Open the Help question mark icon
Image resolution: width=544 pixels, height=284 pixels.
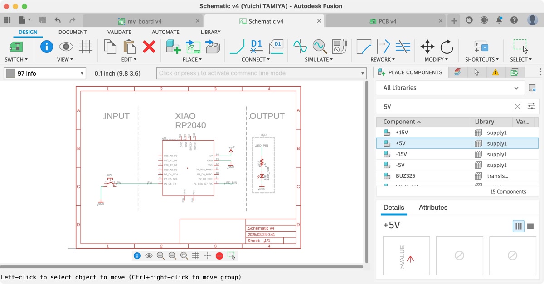(514, 20)
